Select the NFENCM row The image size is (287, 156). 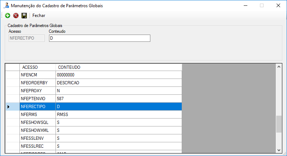tap(37, 75)
